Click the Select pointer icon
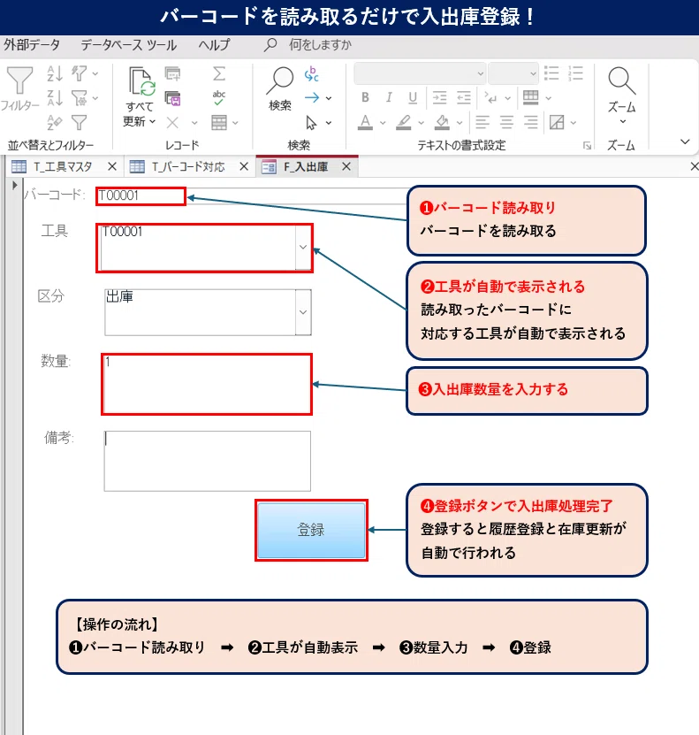The image size is (699, 735). pyautogui.click(x=311, y=123)
